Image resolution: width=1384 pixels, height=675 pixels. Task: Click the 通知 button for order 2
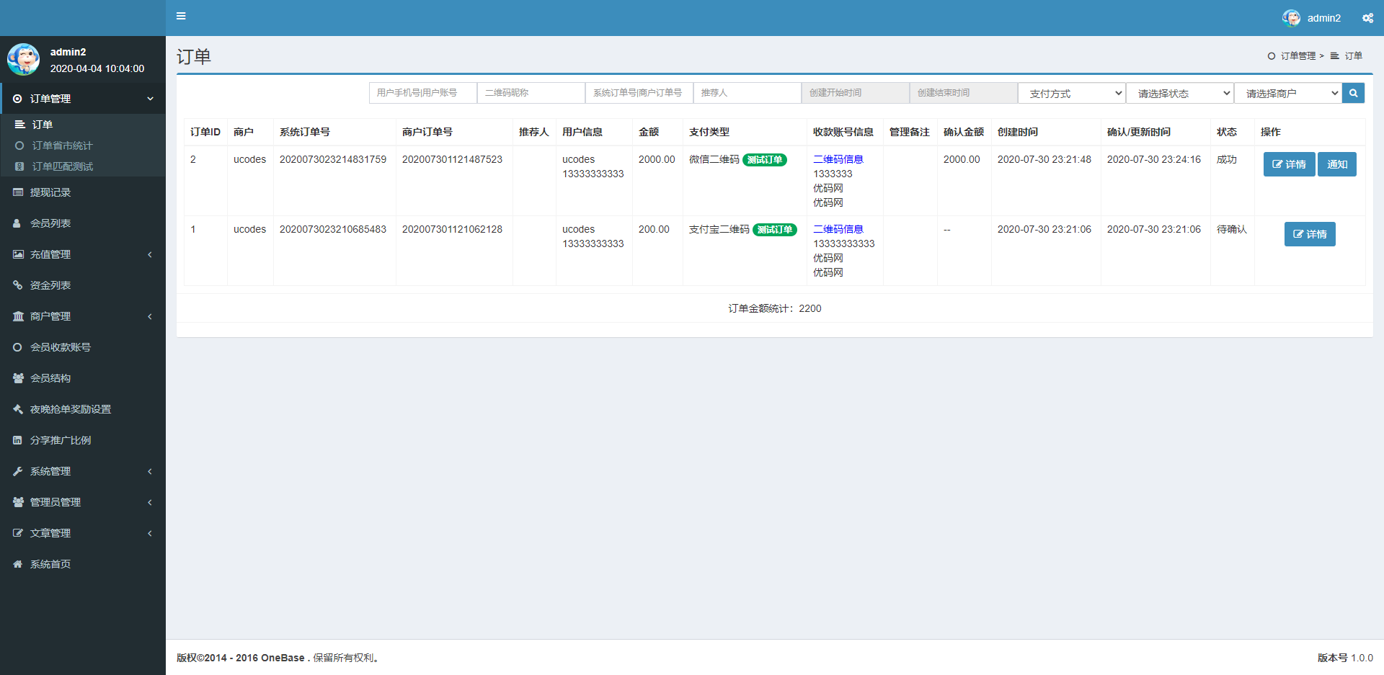pyautogui.click(x=1337, y=164)
